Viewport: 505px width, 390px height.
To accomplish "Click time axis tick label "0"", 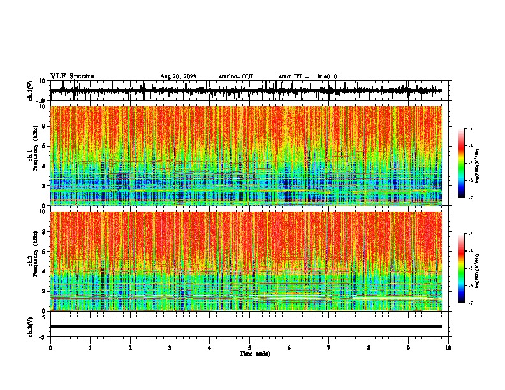I will click(x=50, y=348).
